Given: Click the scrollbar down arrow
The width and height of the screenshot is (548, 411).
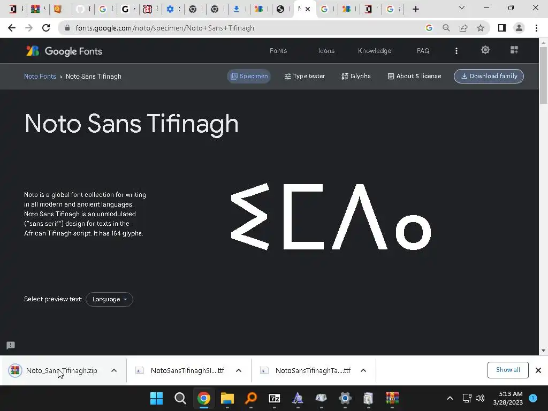Looking at the screenshot, I should point(543,351).
